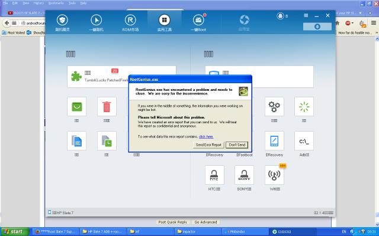Click the green shopping bag icon

(x=76, y=107)
